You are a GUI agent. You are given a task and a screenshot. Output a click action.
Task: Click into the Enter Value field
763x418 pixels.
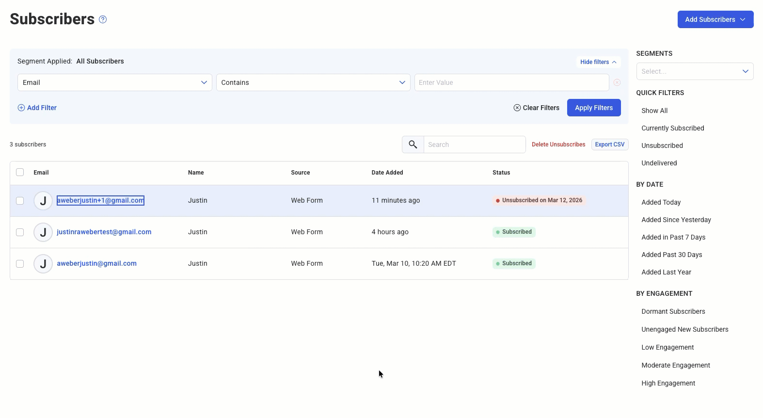click(x=511, y=82)
